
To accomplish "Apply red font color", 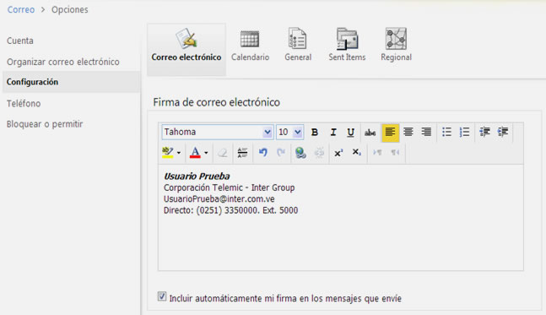I will pyautogui.click(x=195, y=153).
